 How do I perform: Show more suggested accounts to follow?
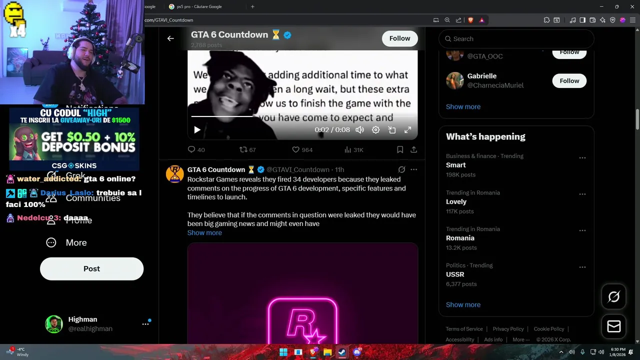463,106
